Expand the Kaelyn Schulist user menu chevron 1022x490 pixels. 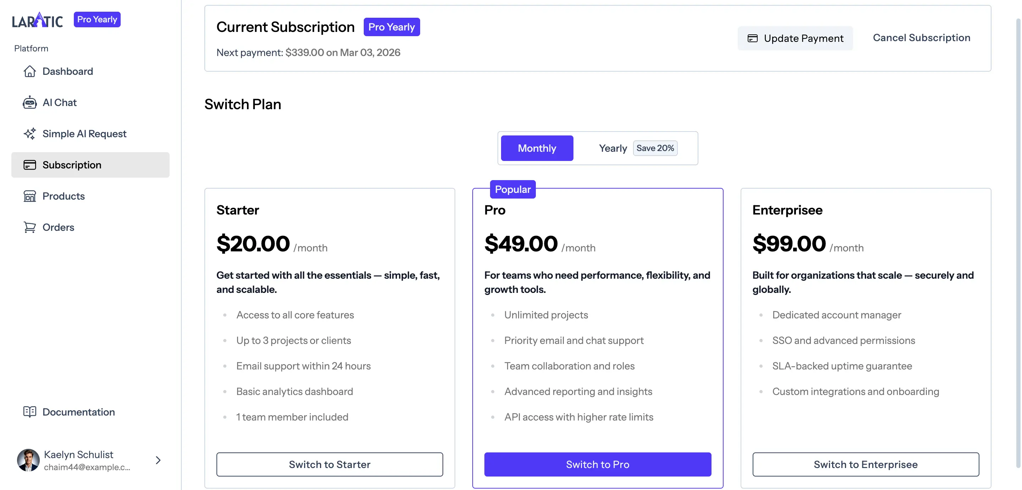[158, 460]
